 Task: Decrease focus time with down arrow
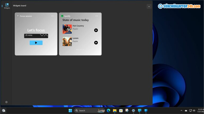42,35
